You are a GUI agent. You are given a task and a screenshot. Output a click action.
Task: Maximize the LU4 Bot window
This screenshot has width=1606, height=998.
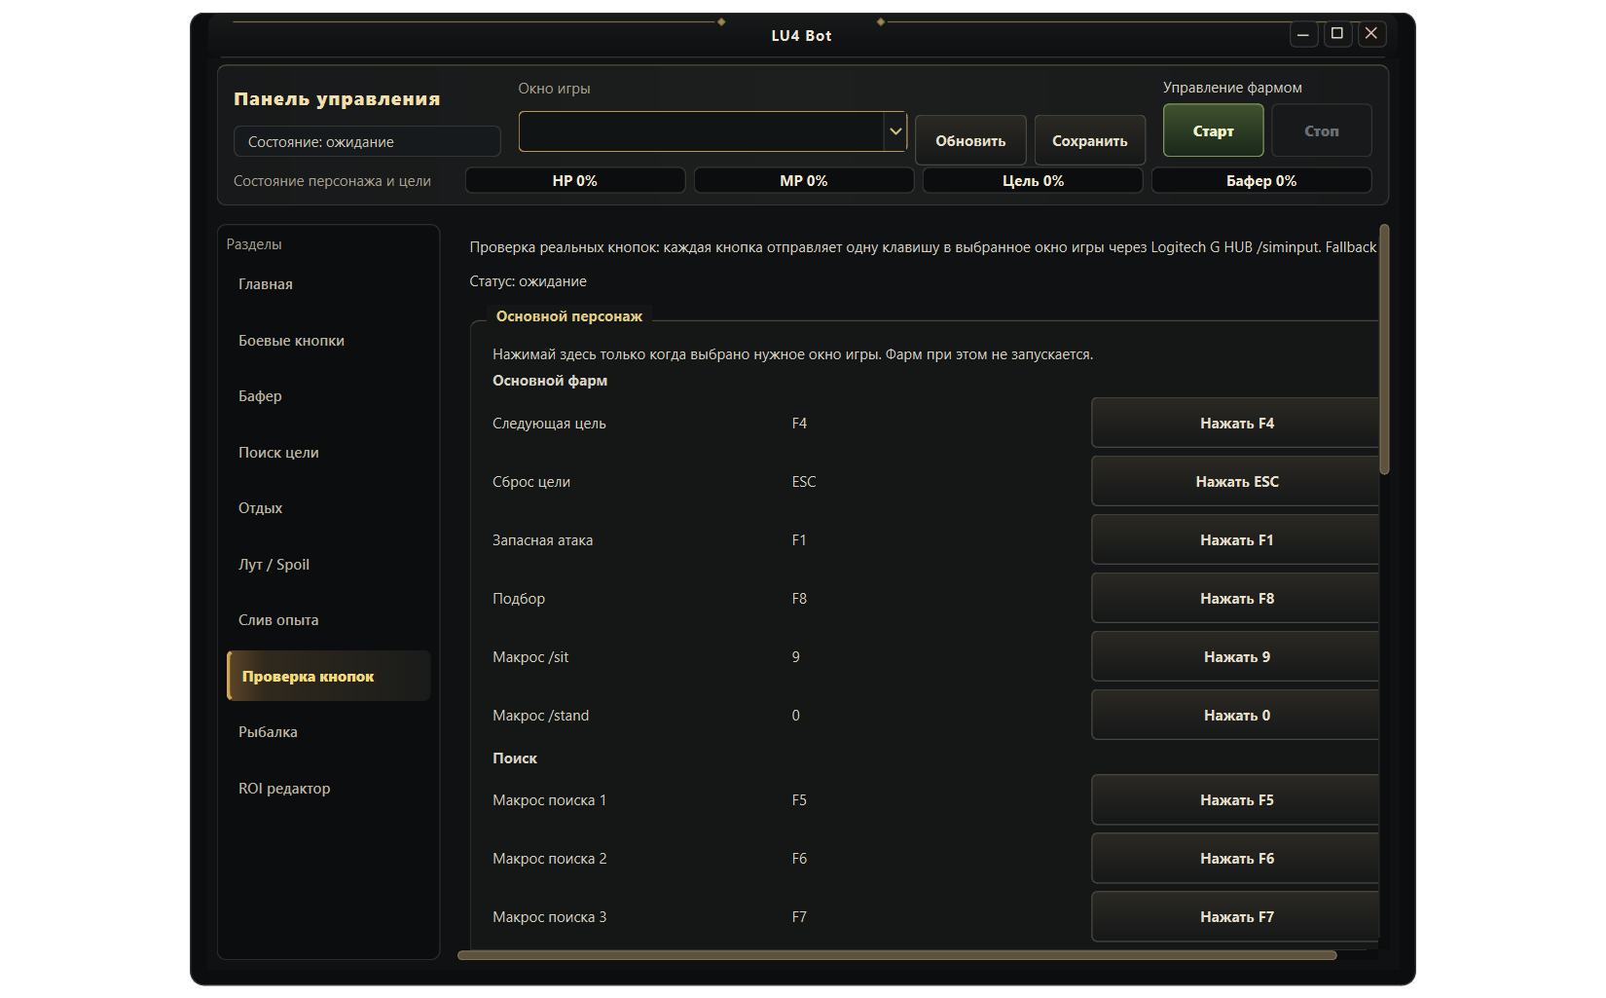point(1337,34)
